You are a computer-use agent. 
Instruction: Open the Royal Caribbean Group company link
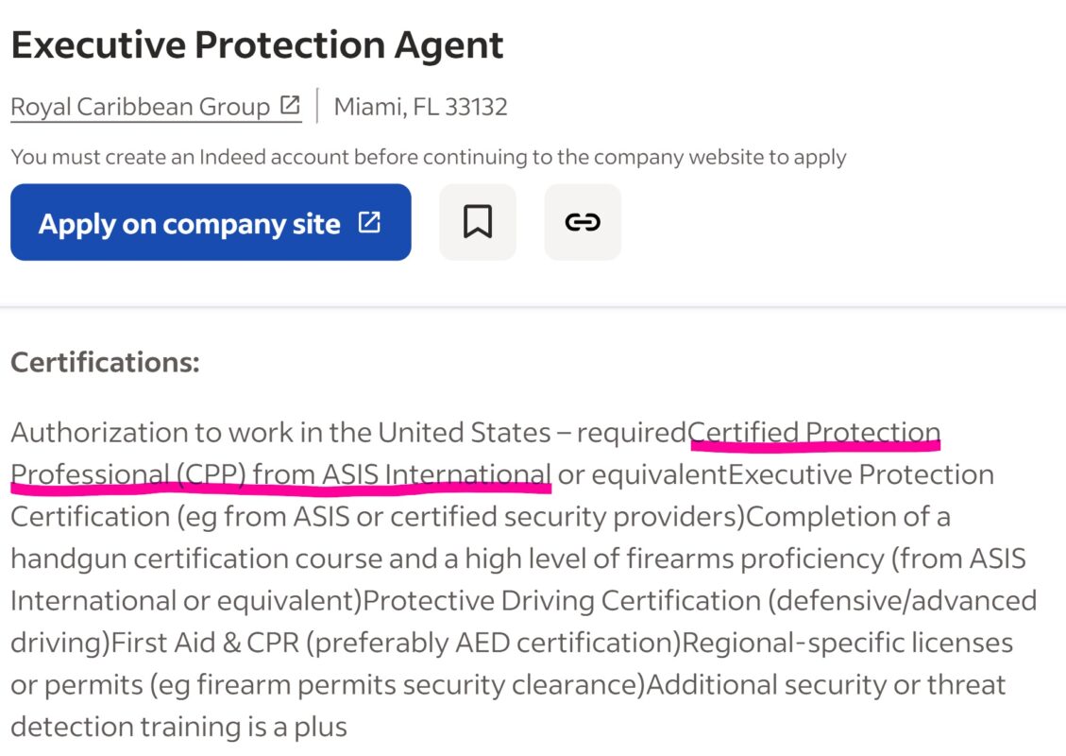pos(141,107)
